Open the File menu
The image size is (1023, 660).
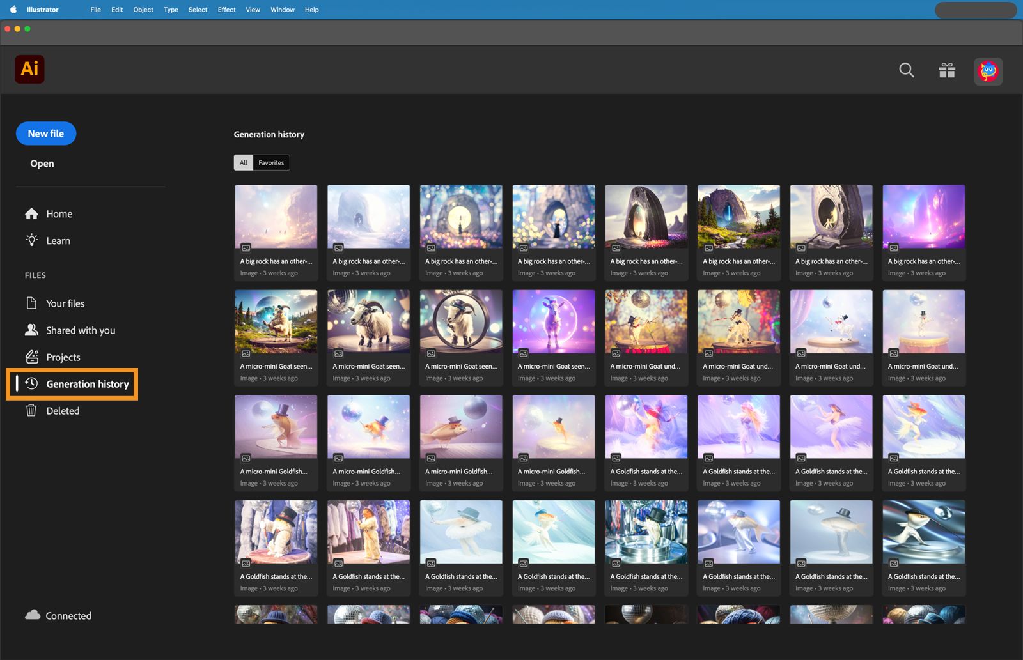(95, 10)
